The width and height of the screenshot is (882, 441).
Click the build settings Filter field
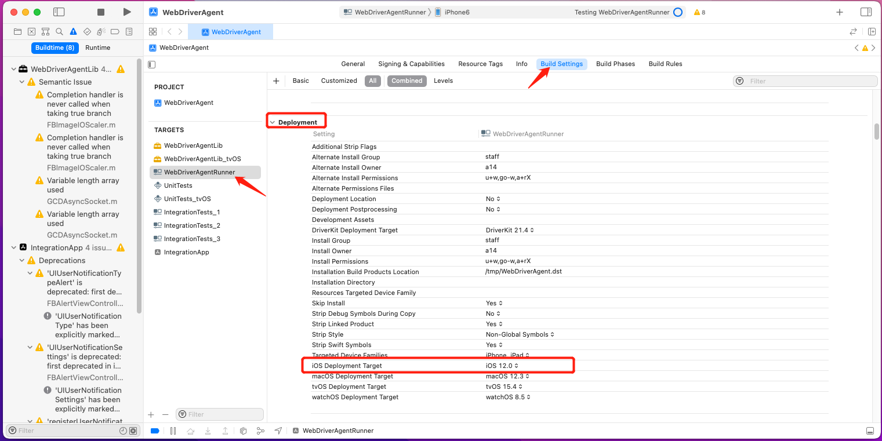805,81
